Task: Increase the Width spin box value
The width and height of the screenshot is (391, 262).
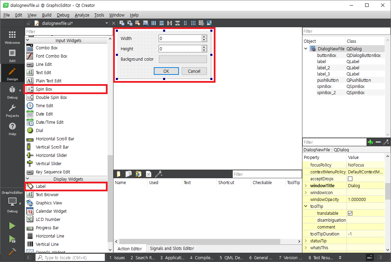Action: [204, 37]
